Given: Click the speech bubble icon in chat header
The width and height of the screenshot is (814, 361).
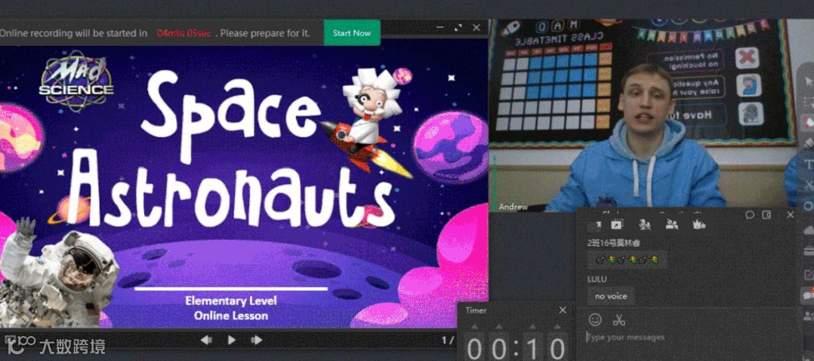Looking at the screenshot, I should [750, 215].
